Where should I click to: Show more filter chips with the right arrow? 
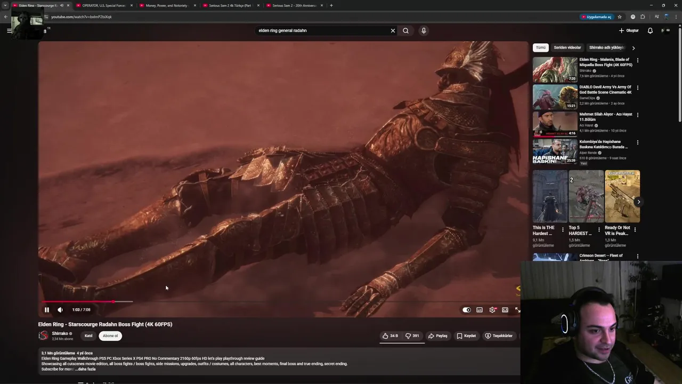pyautogui.click(x=634, y=48)
